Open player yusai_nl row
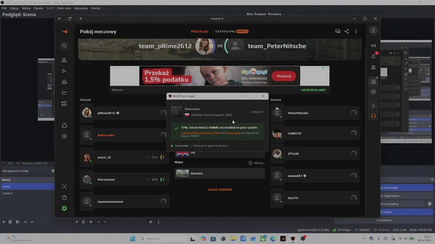 click(124, 157)
